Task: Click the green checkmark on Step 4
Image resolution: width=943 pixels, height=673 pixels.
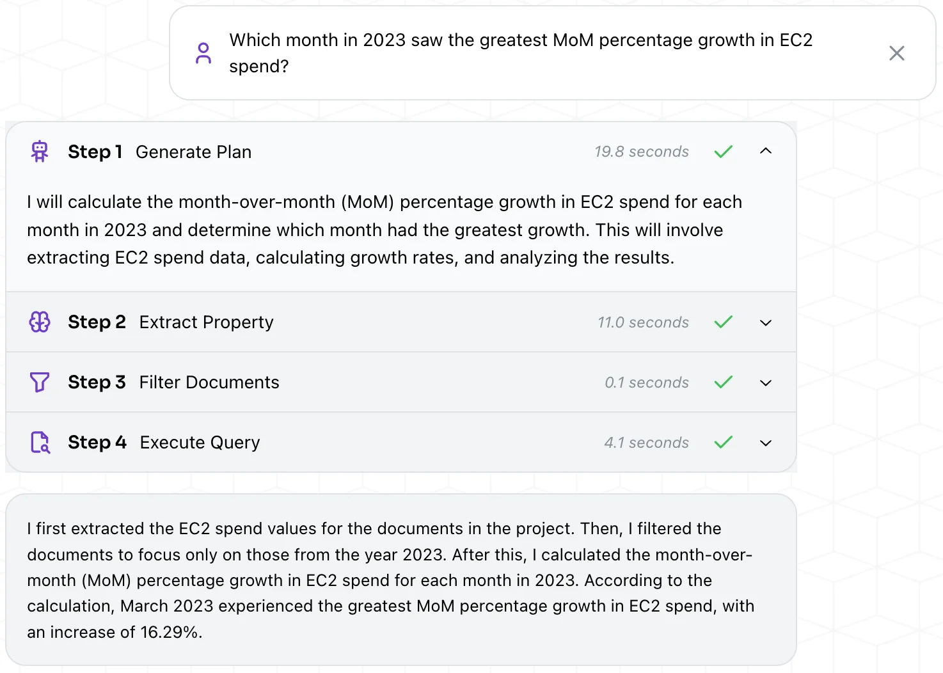Action: (x=723, y=442)
